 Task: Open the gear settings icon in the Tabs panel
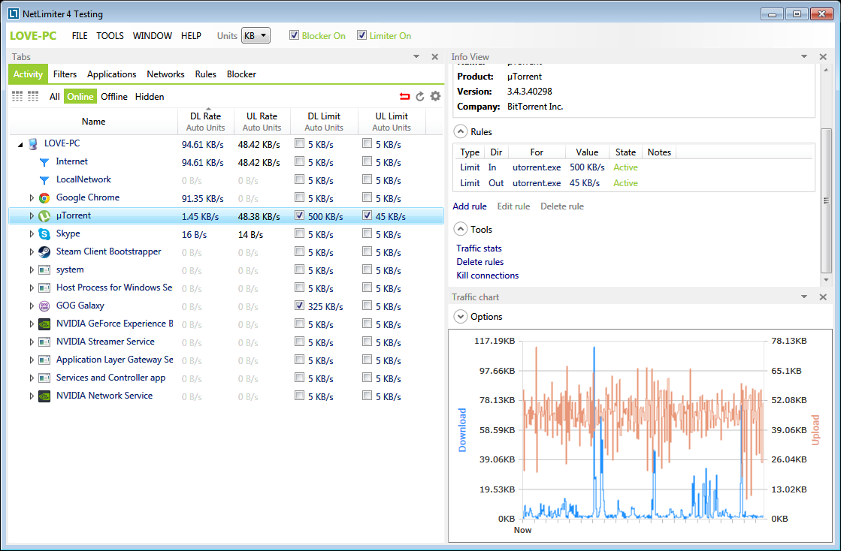click(x=434, y=96)
